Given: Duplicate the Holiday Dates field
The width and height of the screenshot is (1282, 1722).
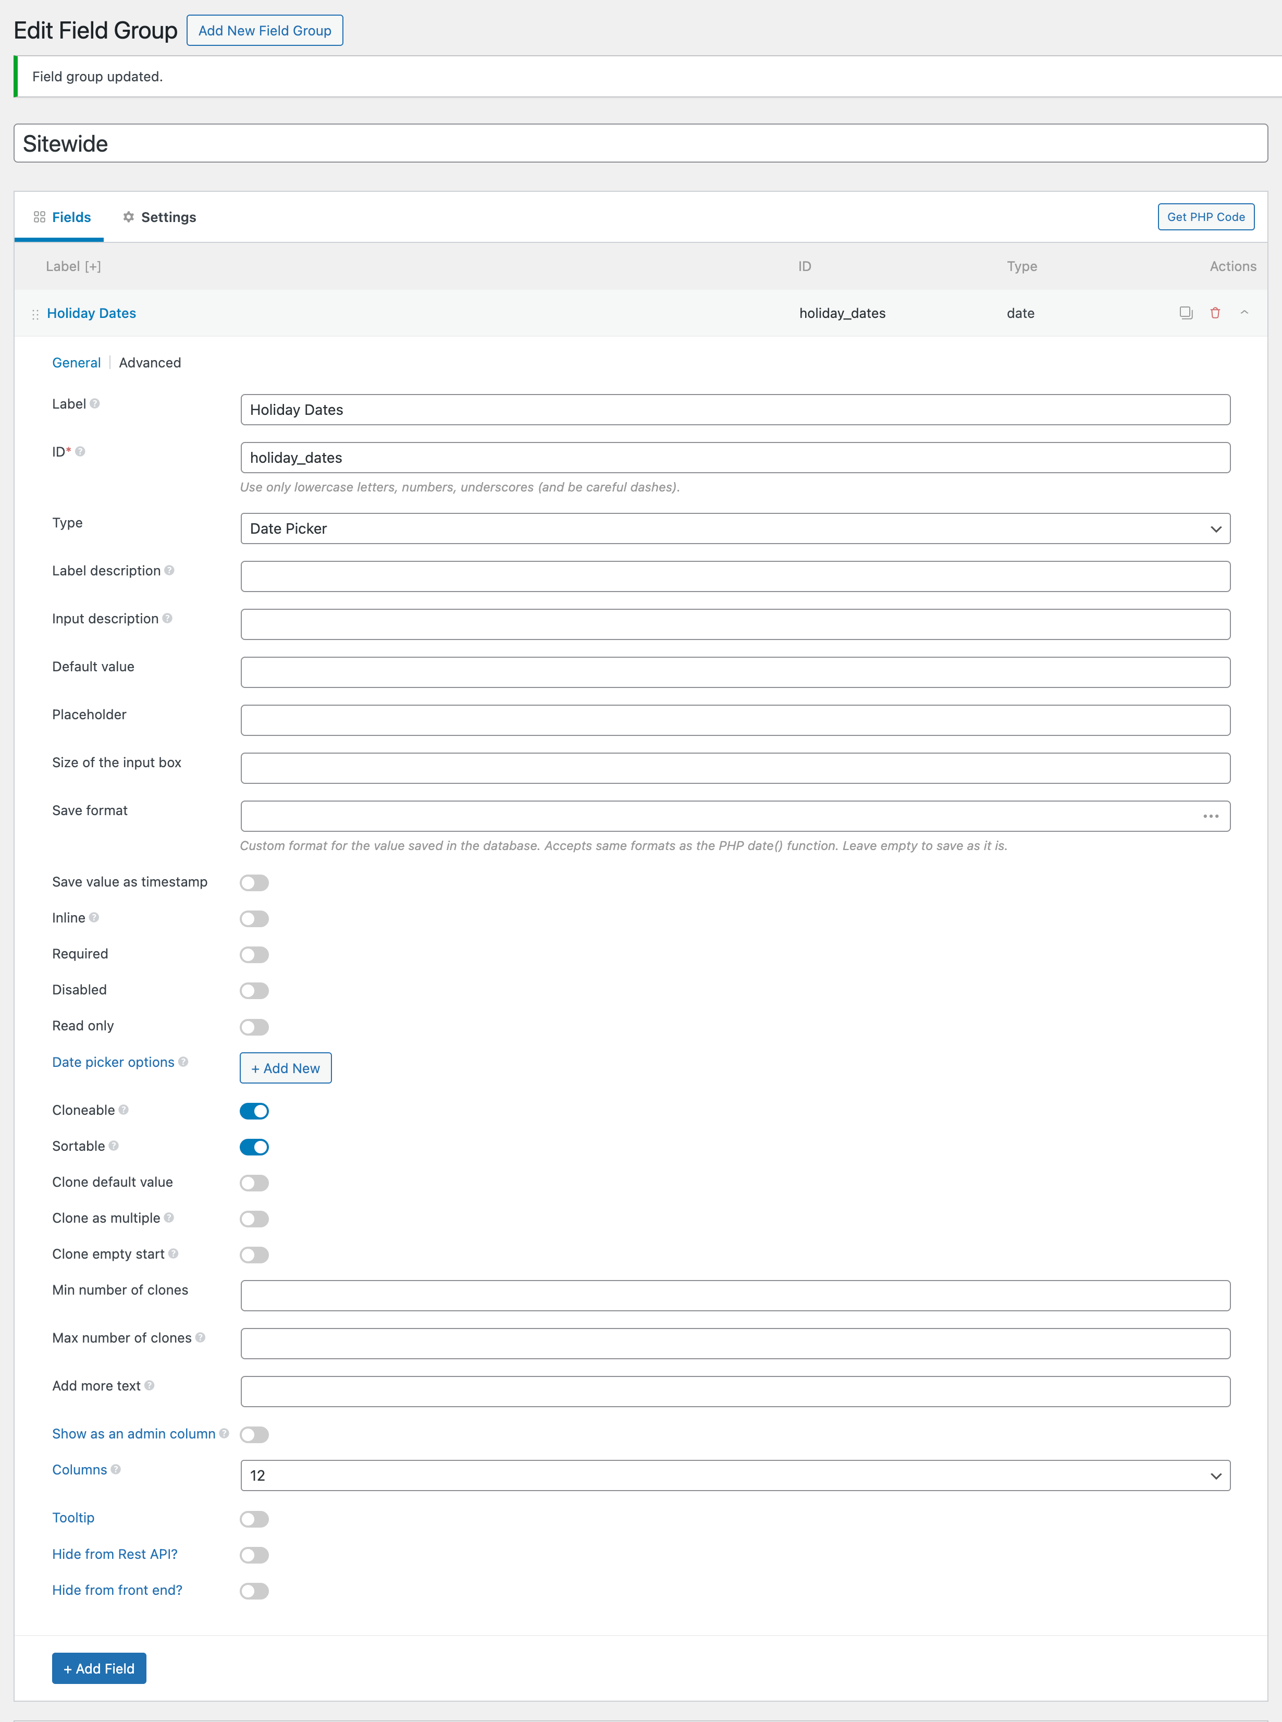Looking at the screenshot, I should [1185, 313].
